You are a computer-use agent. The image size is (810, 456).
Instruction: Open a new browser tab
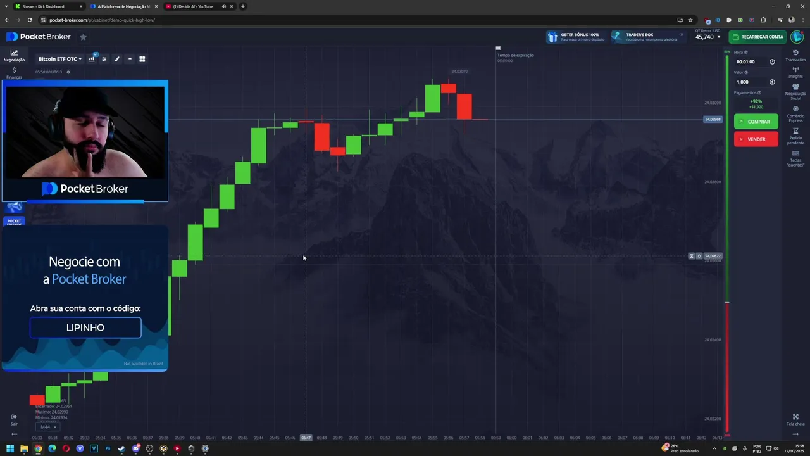click(x=243, y=6)
